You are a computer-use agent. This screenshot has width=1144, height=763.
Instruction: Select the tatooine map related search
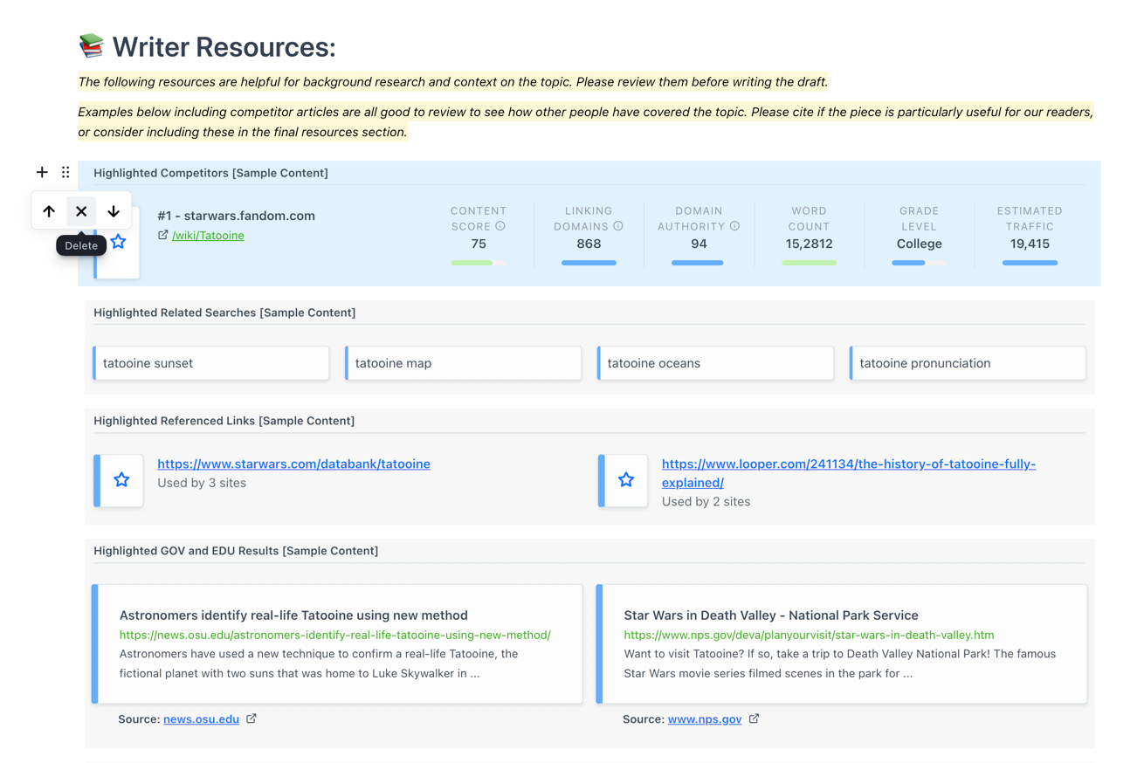[463, 363]
